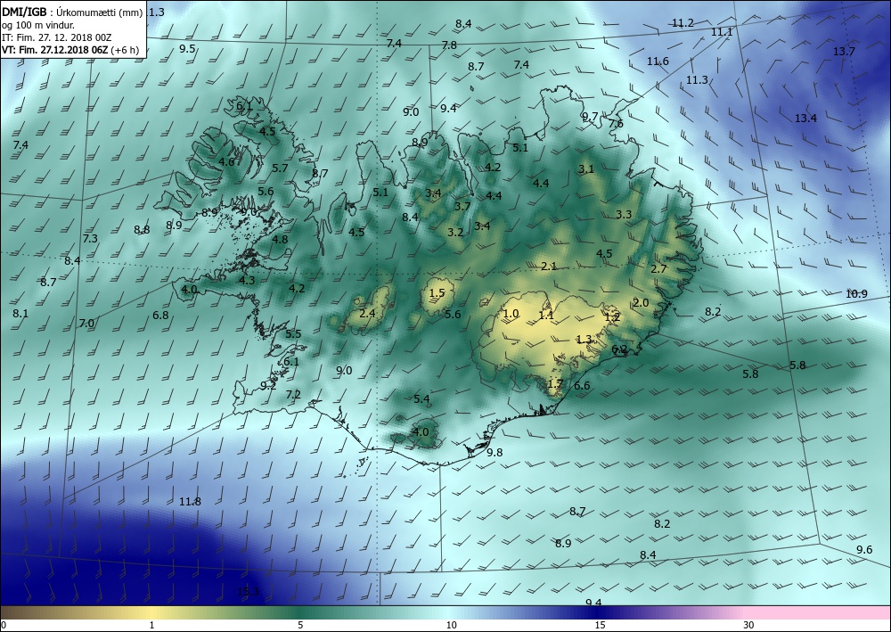Click the map value 11.6
Viewport: 891px width, 632px height.
(x=658, y=62)
